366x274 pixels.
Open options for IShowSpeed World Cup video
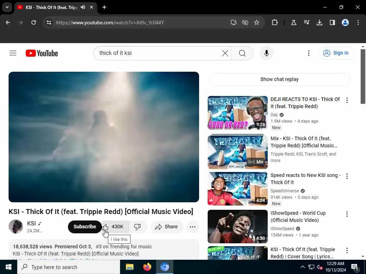click(347, 214)
